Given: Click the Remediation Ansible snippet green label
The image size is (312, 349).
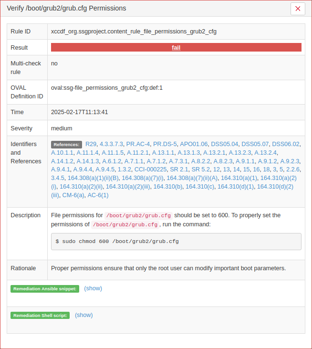Looking at the screenshot, I should [45, 289].
